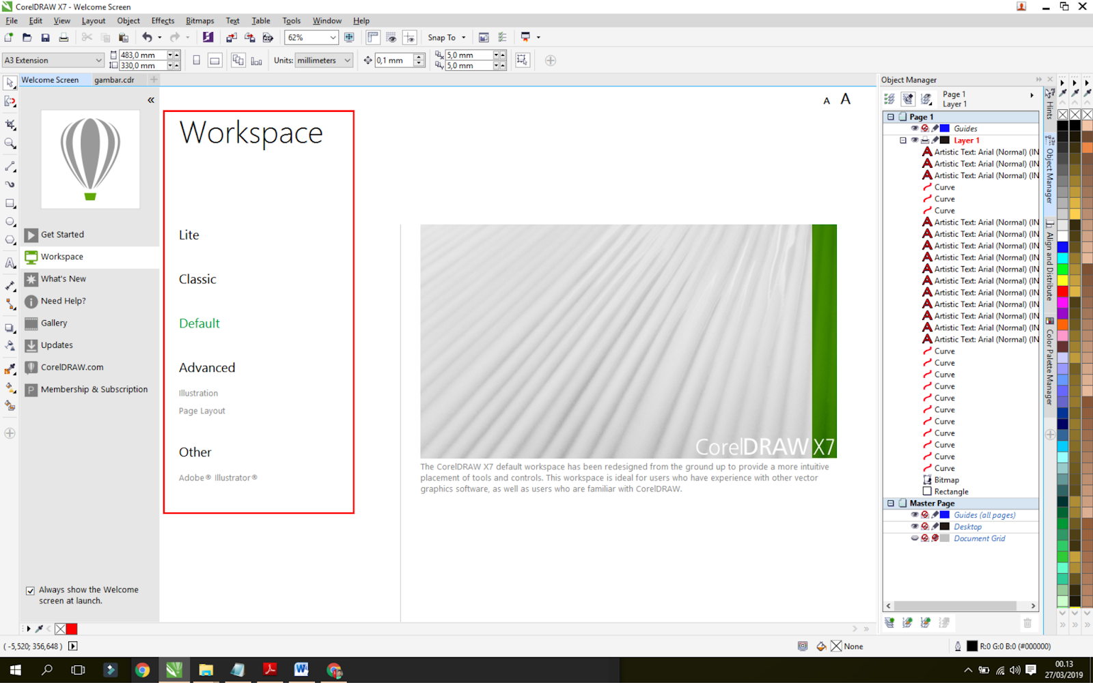The width and height of the screenshot is (1093, 683).
Task: Open the File menu
Action: coord(12,20)
